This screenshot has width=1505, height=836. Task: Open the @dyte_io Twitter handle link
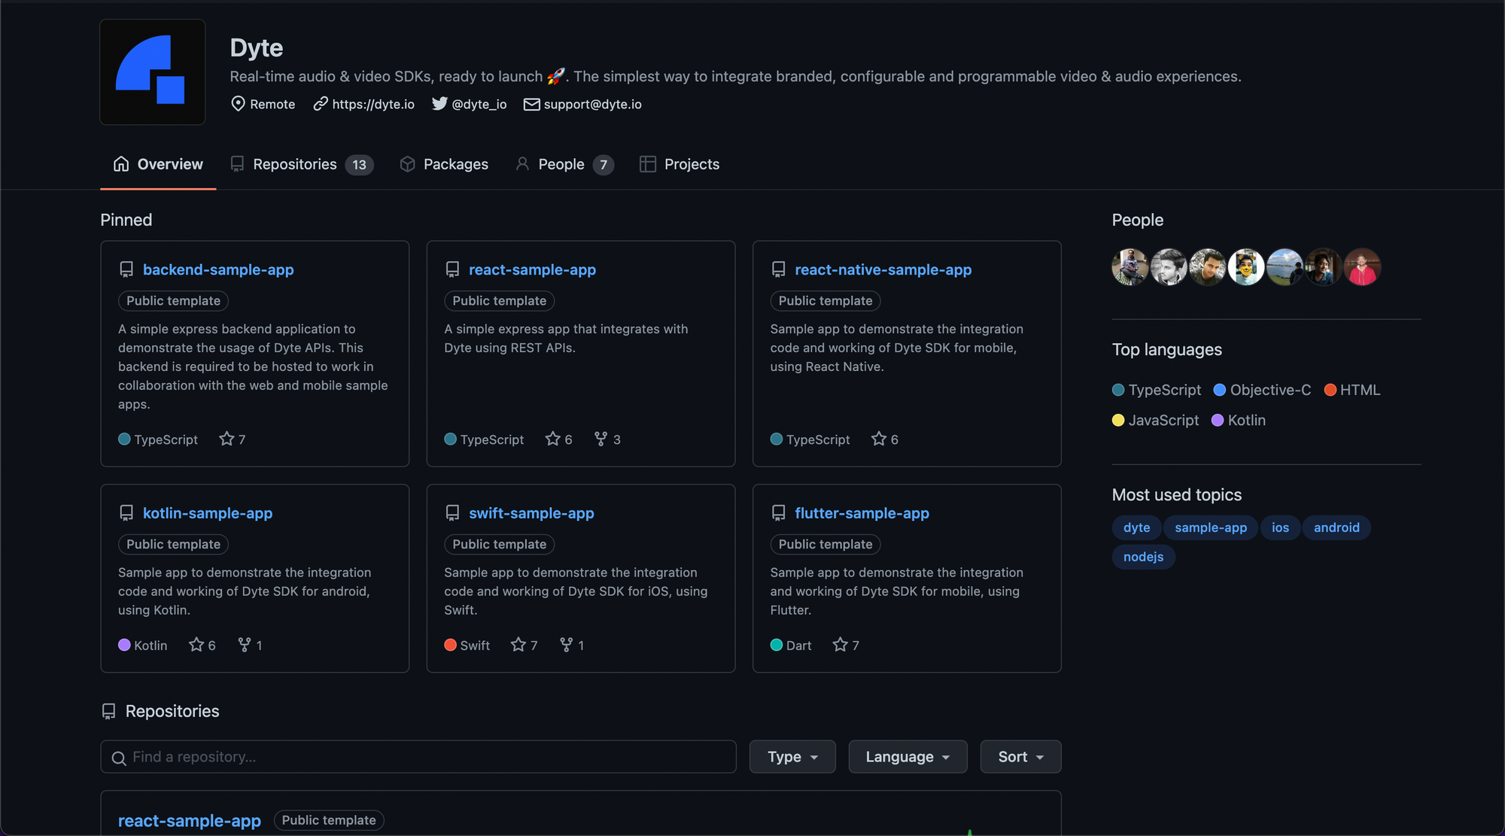479,104
